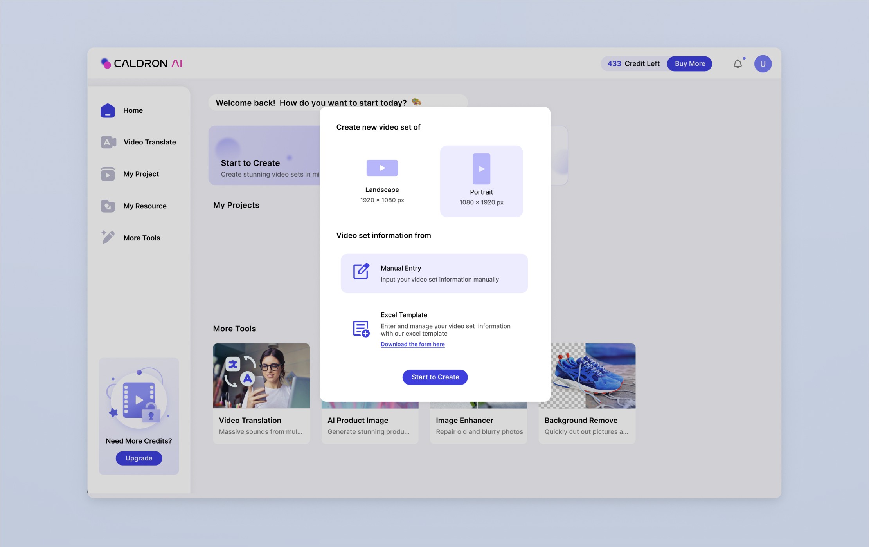Select Portrait 1080 × 1920 format
The image size is (869, 547).
coord(481,181)
